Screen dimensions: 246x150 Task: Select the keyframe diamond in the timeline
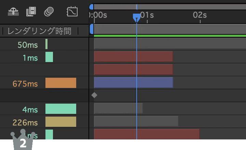click(94, 95)
